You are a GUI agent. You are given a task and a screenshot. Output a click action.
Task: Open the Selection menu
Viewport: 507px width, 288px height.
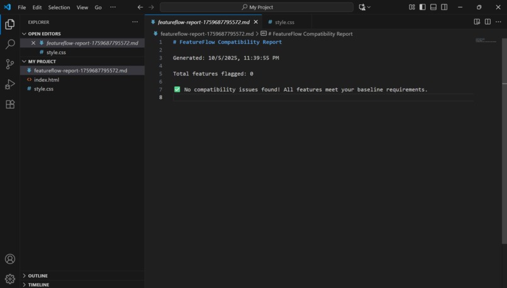(x=59, y=7)
